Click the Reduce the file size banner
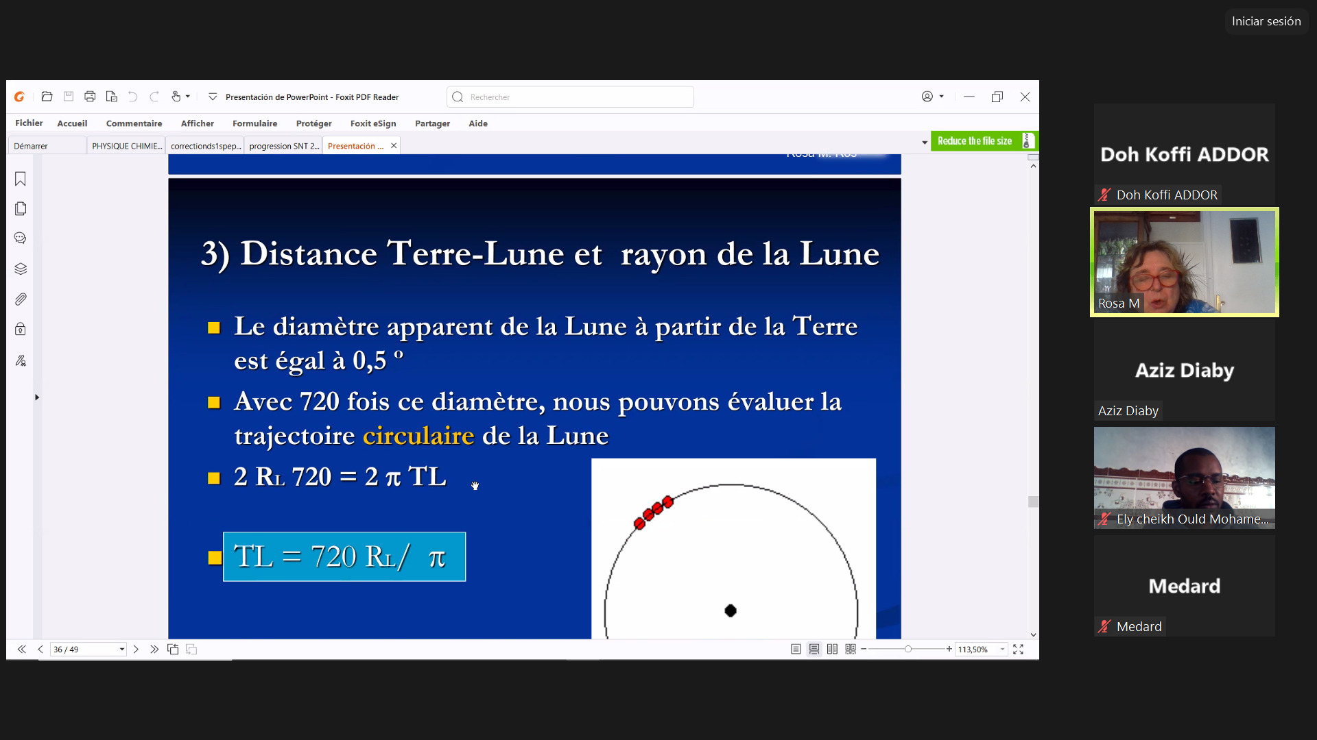Viewport: 1317px width, 740px height. [984, 140]
